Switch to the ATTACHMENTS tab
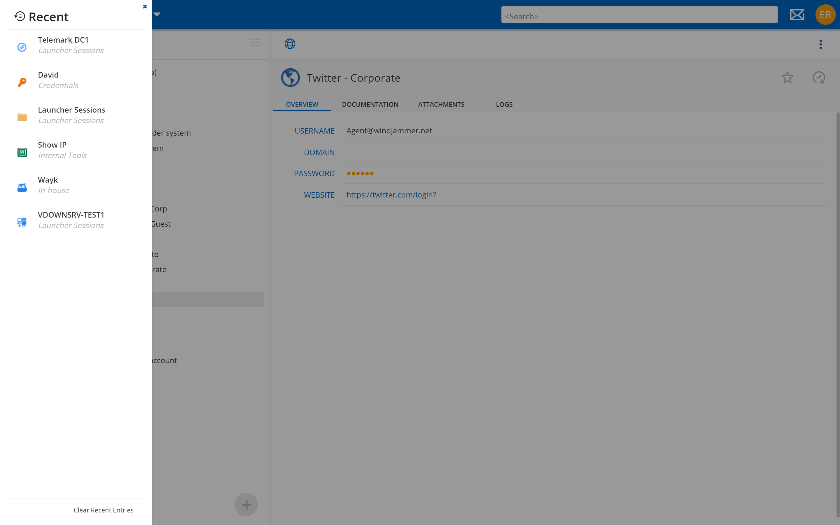The height and width of the screenshot is (525, 840). click(441, 104)
